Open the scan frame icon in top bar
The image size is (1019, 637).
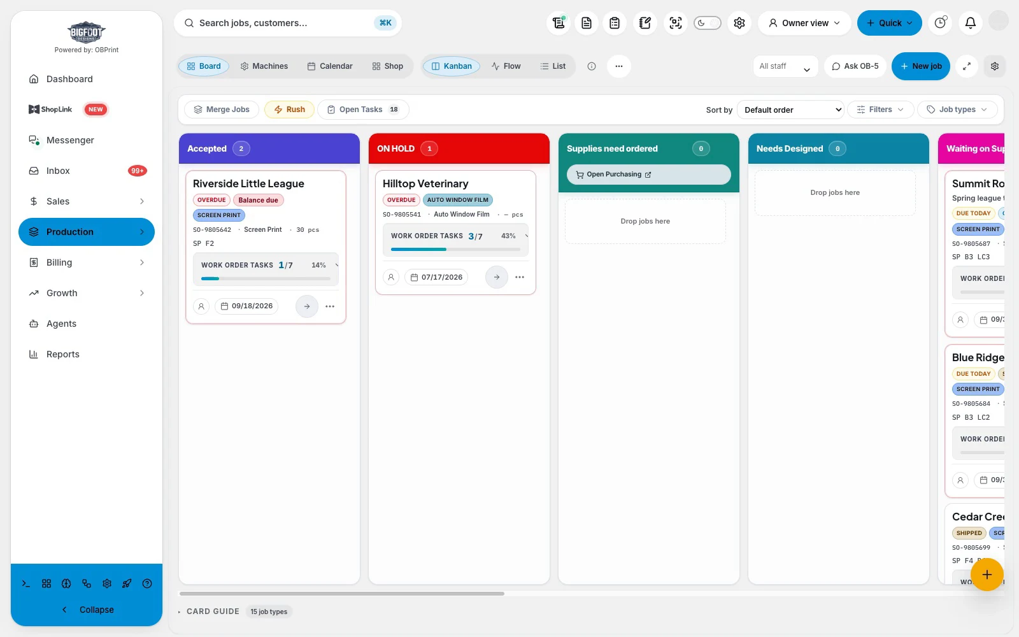tap(676, 23)
